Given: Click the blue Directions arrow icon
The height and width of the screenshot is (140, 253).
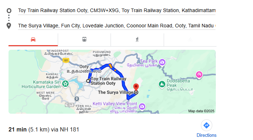Looking at the screenshot, I should 206,125.
